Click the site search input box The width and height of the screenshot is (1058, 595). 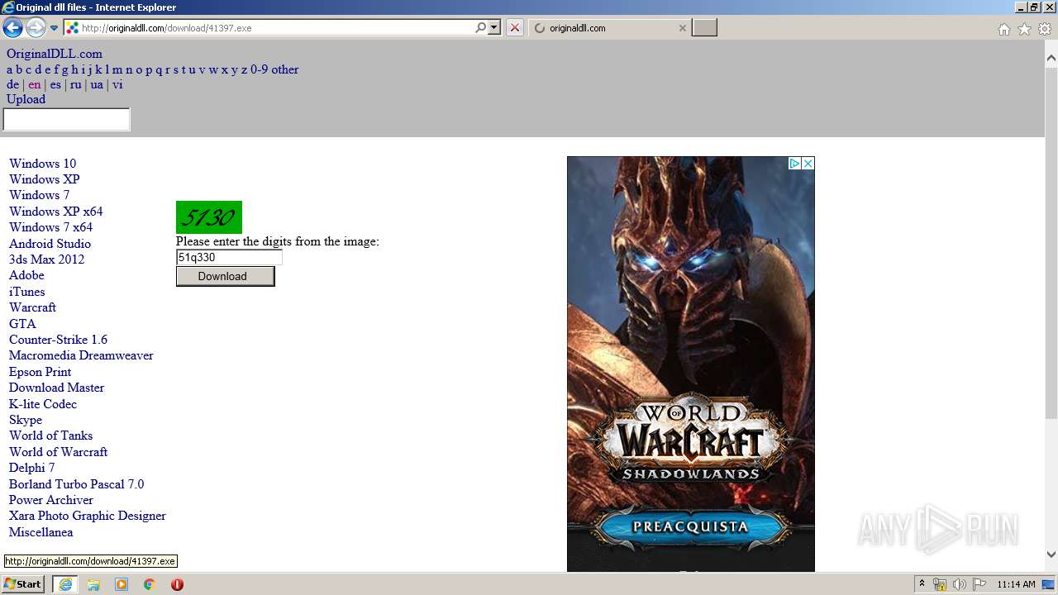click(x=67, y=120)
